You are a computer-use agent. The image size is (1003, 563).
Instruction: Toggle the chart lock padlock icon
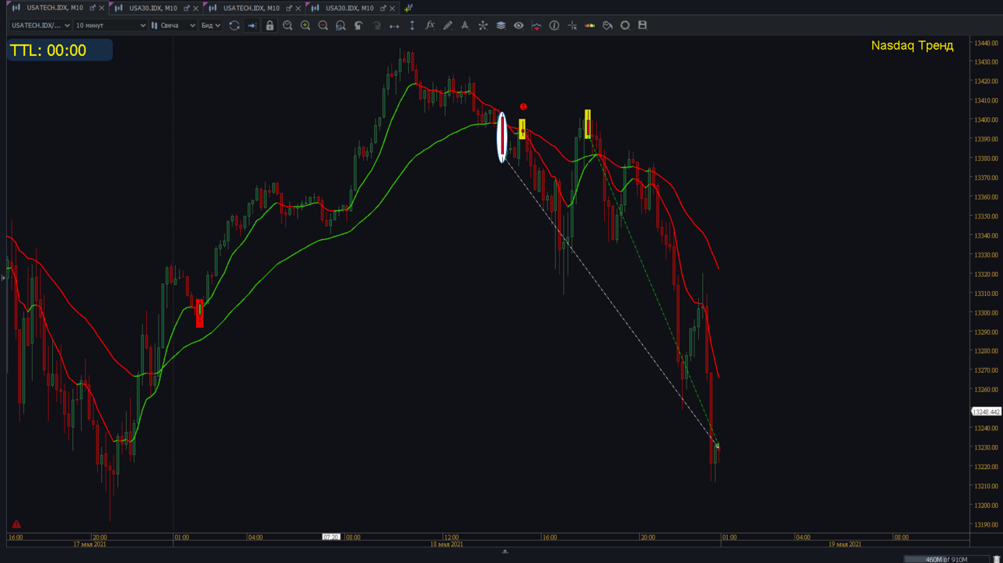[270, 26]
